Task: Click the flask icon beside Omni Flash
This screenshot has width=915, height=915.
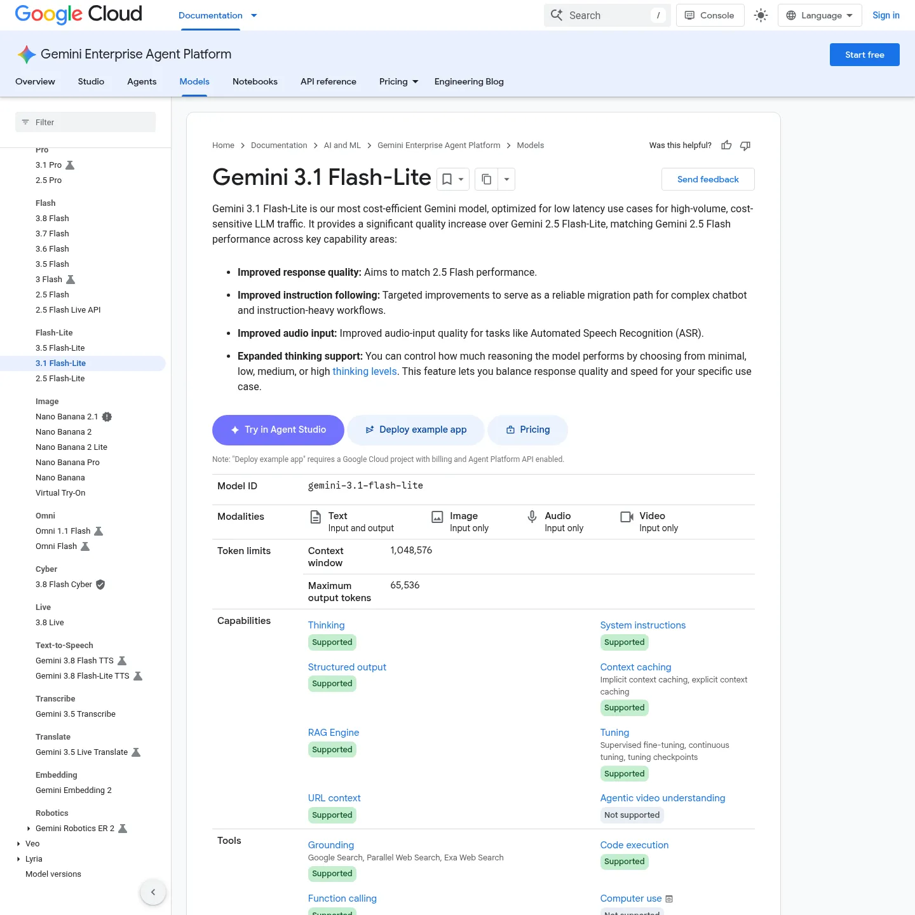Action: [85, 546]
